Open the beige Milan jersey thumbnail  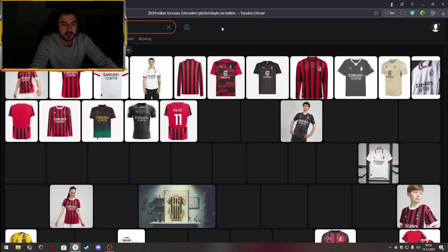[394, 77]
